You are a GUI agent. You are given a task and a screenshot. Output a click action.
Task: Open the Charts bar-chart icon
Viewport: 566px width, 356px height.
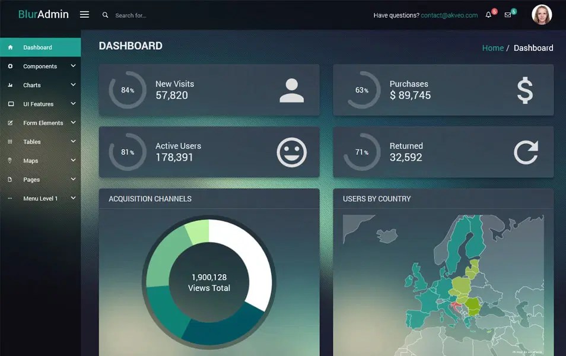point(10,85)
